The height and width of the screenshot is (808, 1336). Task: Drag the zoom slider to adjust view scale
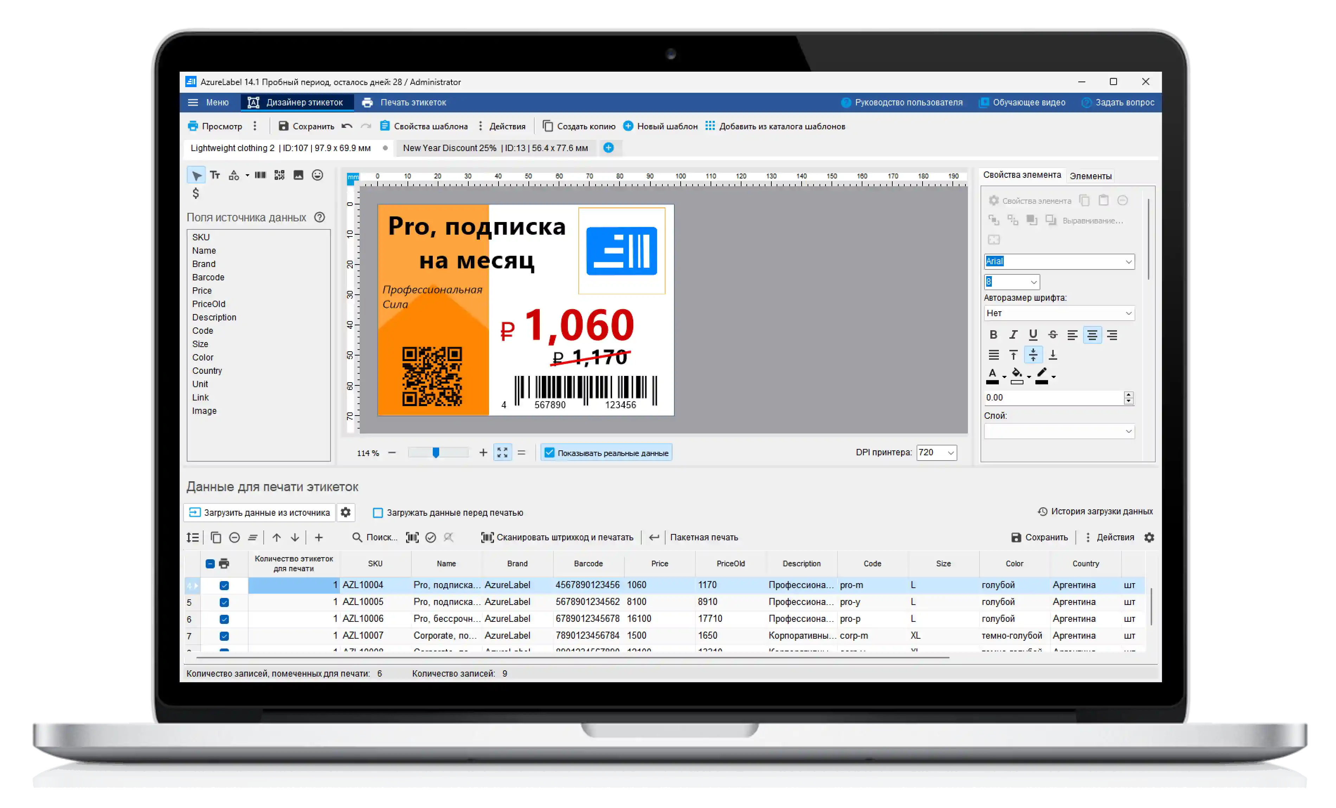click(x=435, y=452)
